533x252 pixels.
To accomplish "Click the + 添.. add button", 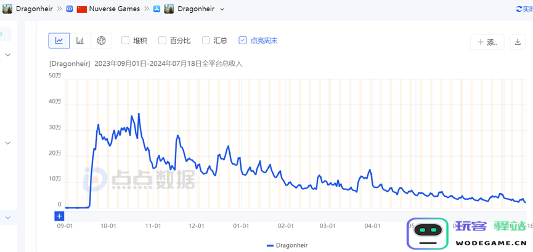I will 487,42.
